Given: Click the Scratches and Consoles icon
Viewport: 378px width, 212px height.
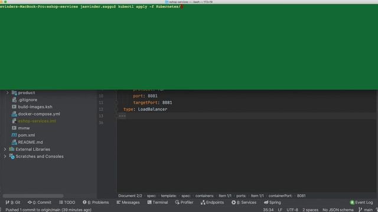Looking at the screenshot, I should (12, 157).
